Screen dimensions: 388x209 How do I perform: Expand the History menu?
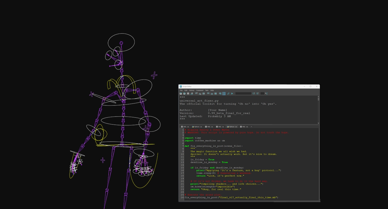point(192,90)
